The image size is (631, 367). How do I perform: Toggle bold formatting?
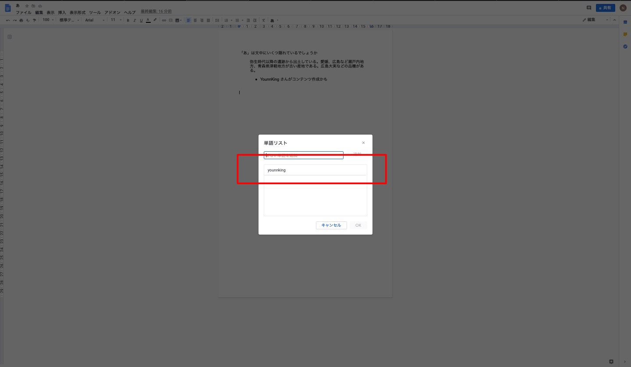(x=128, y=20)
